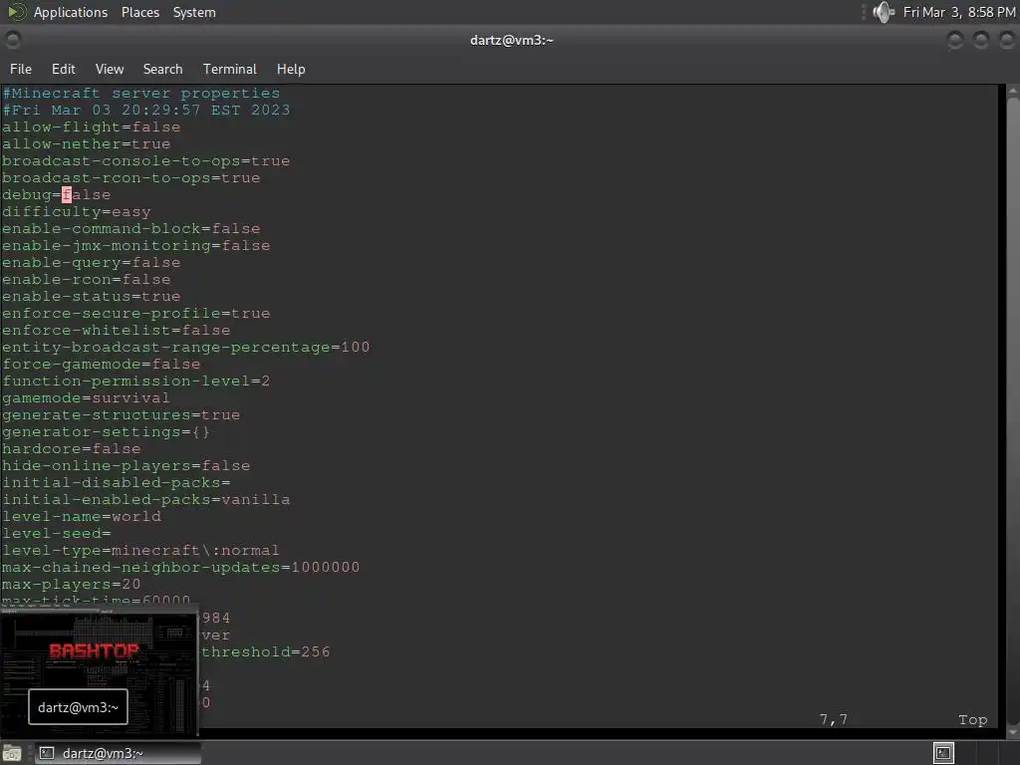Open the Applications menu icon

tap(16, 12)
